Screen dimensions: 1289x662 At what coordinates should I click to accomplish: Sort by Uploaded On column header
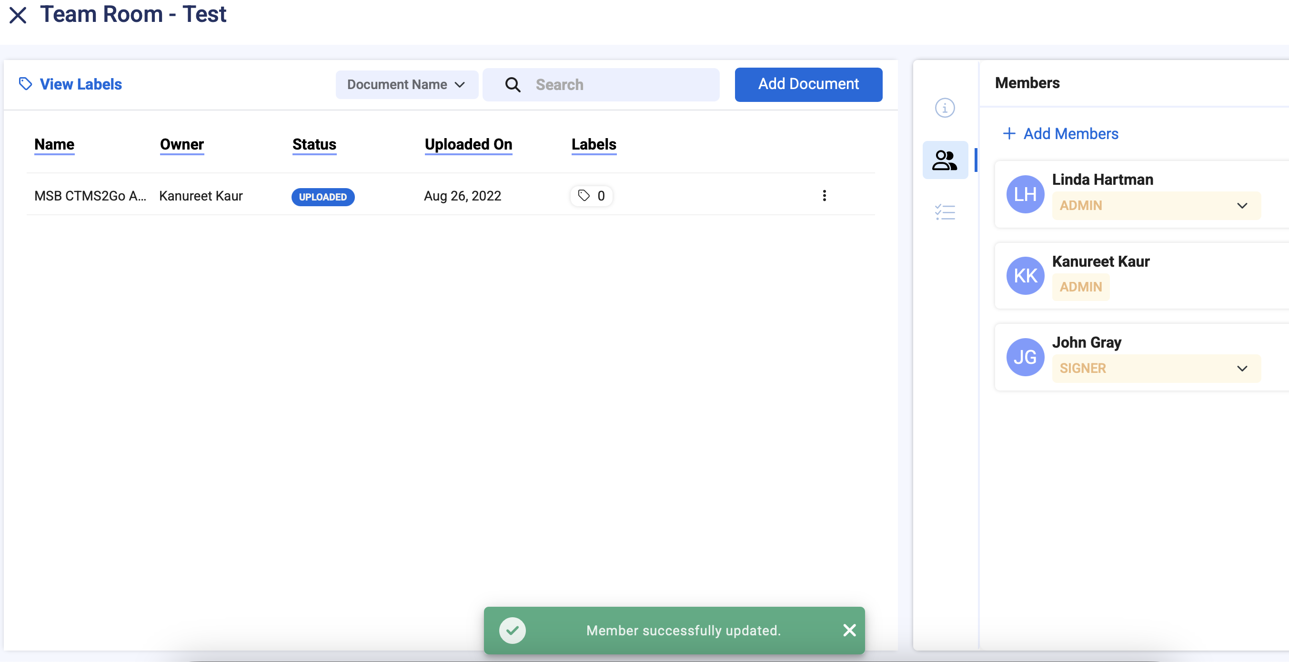(468, 144)
